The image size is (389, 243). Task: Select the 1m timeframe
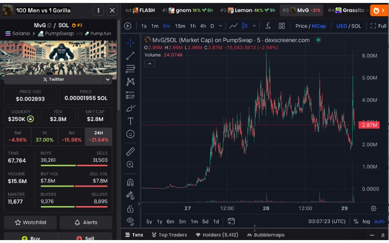click(x=155, y=26)
